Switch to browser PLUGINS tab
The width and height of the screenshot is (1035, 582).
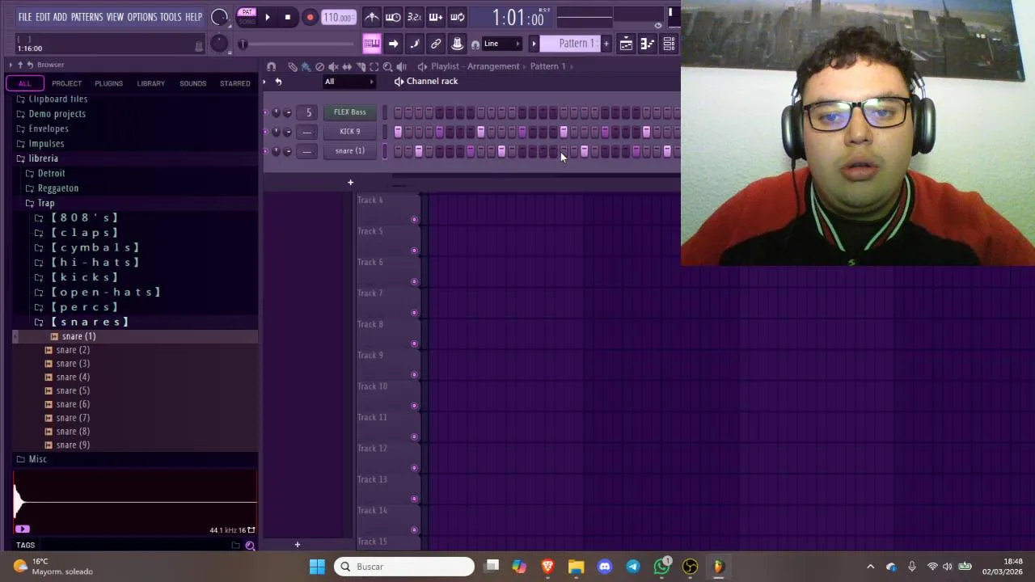click(x=108, y=83)
